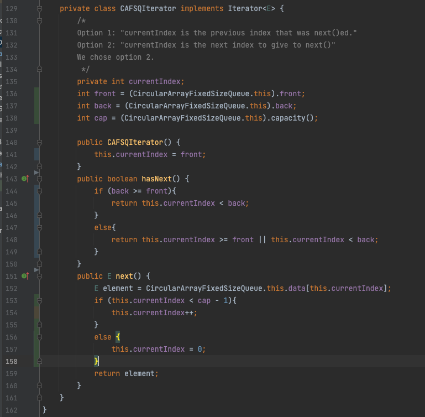
Task: Collapse the CAFSQIterator class at line 129
Action: [39, 9]
